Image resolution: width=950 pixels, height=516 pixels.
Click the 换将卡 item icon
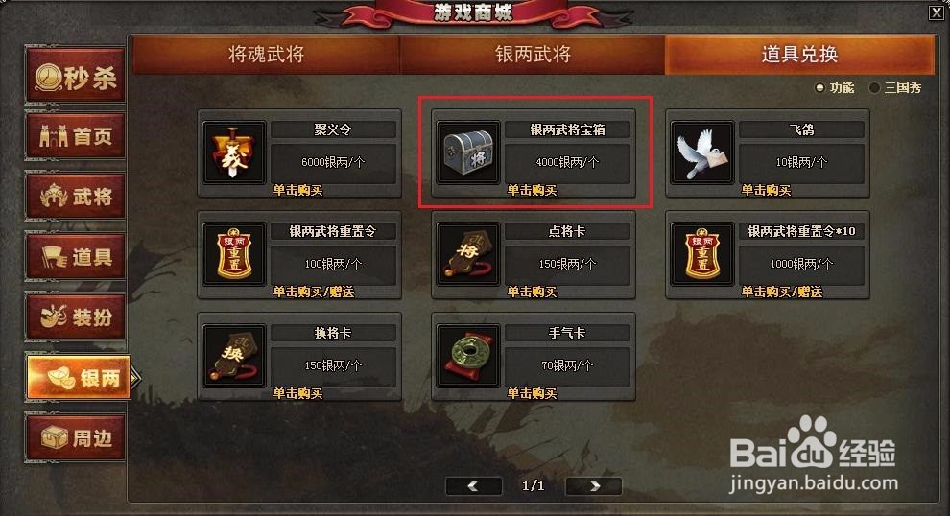(x=234, y=356)
